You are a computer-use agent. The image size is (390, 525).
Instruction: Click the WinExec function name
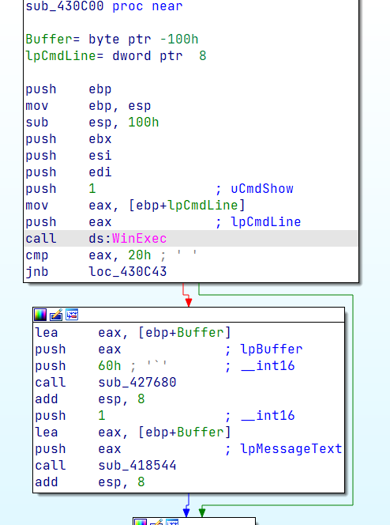coord(140,239)
